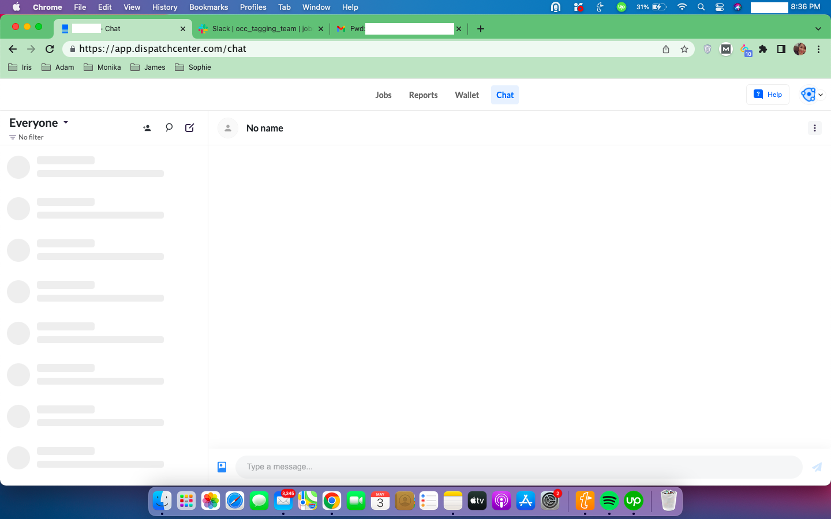This screenshot has height=519, width=831.
Task: Close the Slack tab
Action: tap(321, 29)
